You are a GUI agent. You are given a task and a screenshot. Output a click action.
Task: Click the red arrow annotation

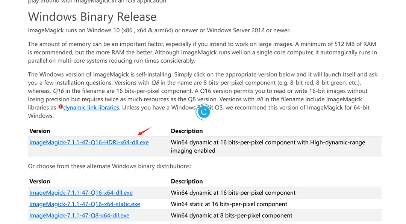pyautogui.click(x=144, y=131)
